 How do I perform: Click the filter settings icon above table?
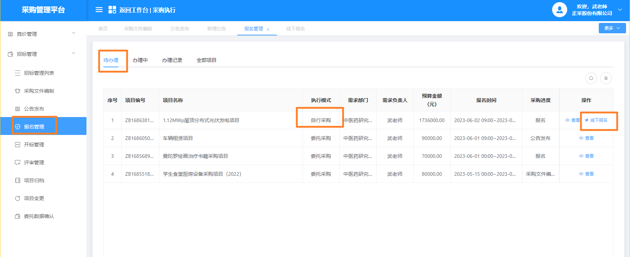click(x=606, y=78)
